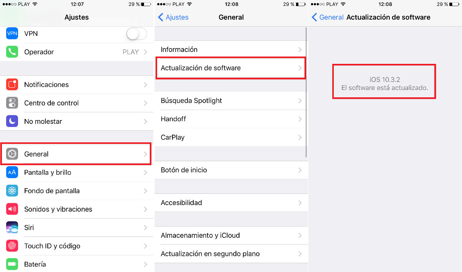This screenshot has height=272, width=462.
Task: Tap the red Notificaciones icon
Action: 12,85
